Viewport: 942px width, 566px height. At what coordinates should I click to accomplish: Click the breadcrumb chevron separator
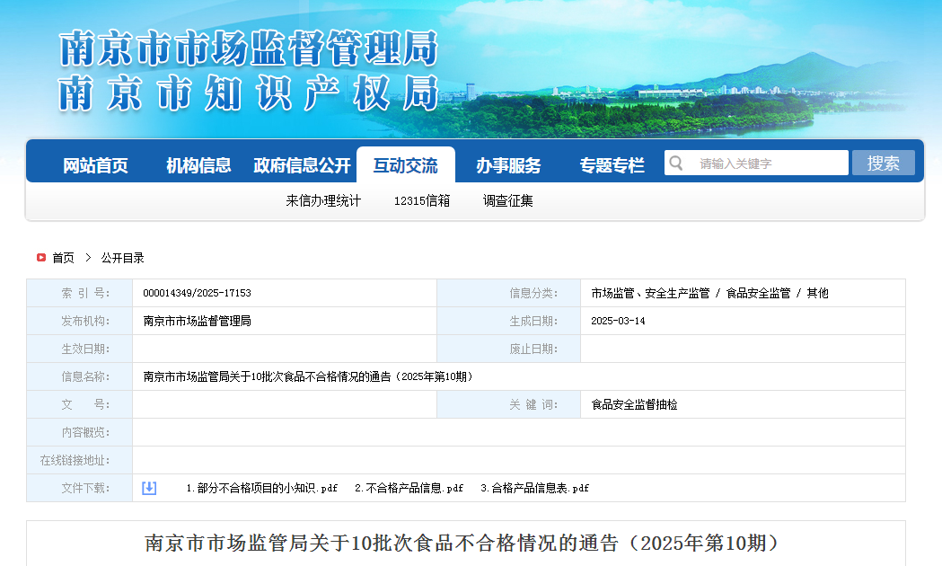[x=88, y=257]
